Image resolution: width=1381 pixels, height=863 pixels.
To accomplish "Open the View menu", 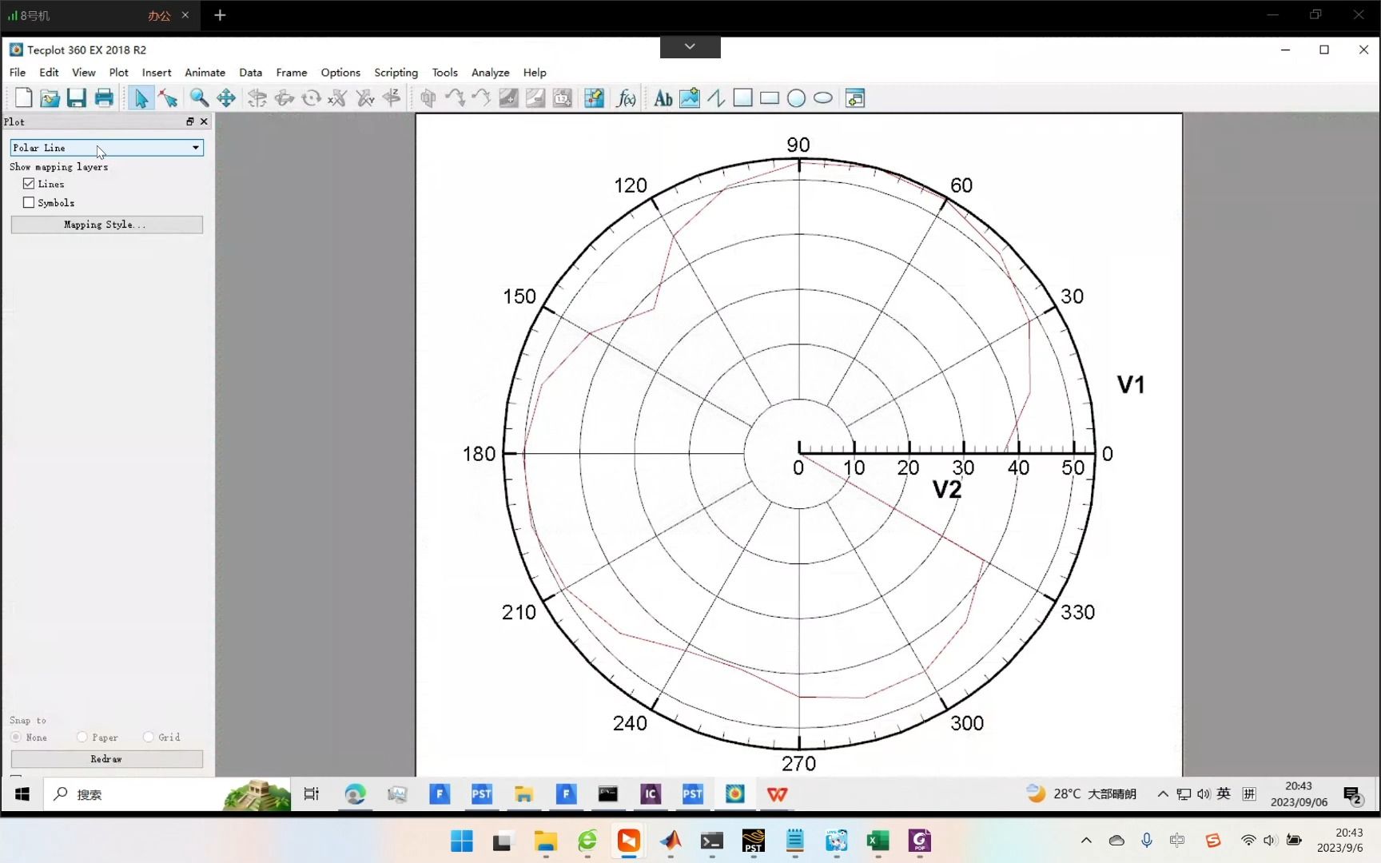I will (x=84, y=72).
